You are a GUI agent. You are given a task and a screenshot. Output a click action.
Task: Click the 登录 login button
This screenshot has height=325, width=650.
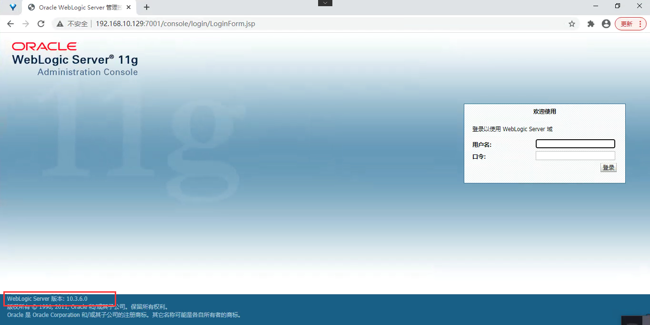click(609, 167)
